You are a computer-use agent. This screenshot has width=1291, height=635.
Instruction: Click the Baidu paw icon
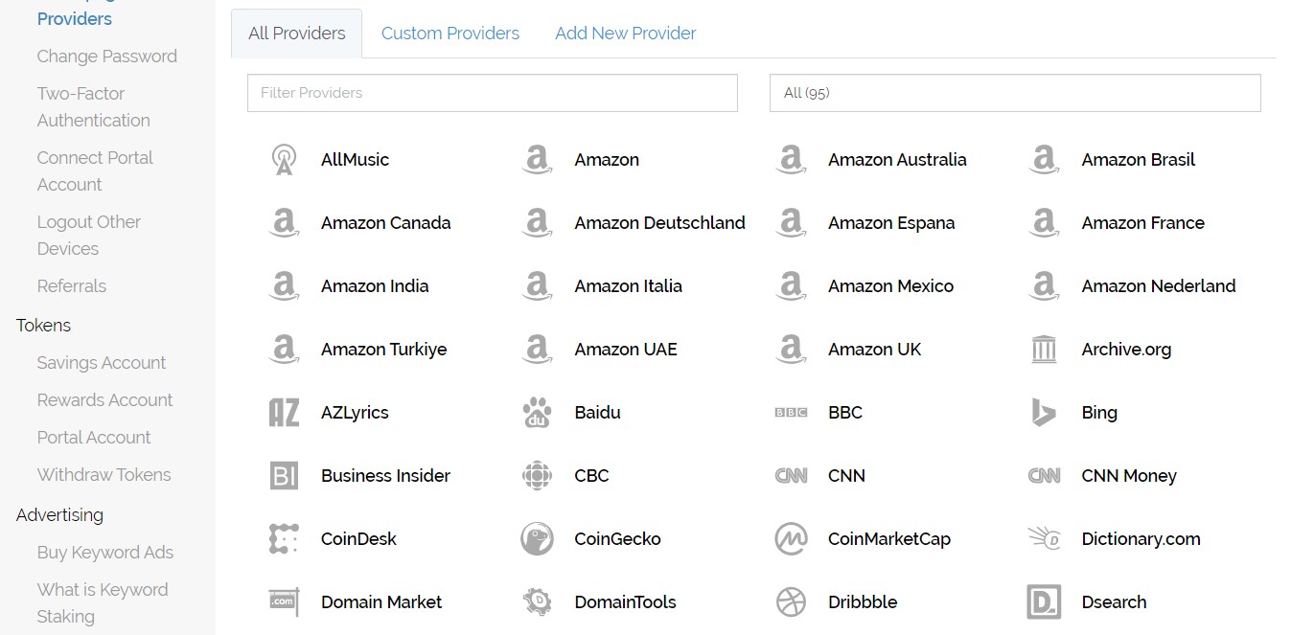pos(537,413)
